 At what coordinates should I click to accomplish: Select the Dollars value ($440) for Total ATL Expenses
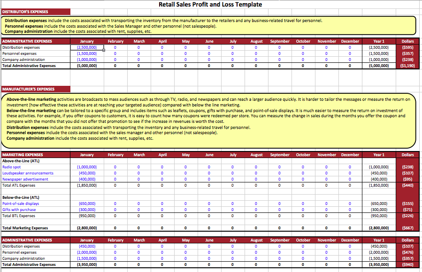pos(407,185)
